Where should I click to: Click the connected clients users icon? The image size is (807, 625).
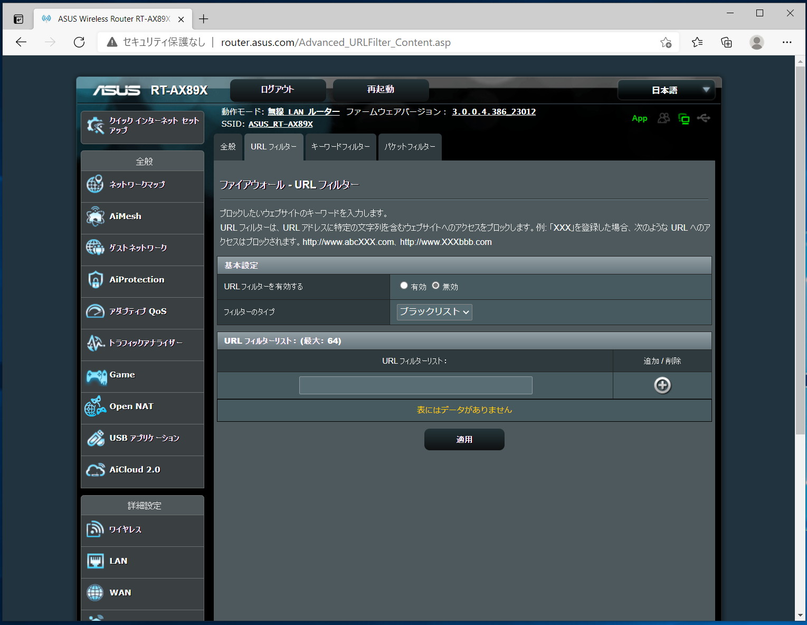click(x=663, y=118)
